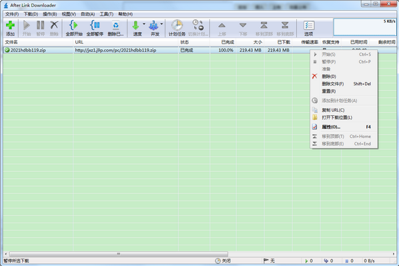This screenshot has width=399, height=266.
Task: Open Options (选项) checklist icon
Action: [309, 25]
